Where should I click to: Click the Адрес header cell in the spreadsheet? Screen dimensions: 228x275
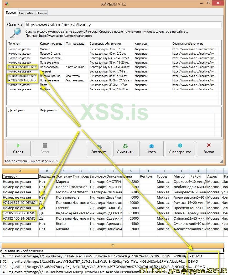click(x=215, y=177)
